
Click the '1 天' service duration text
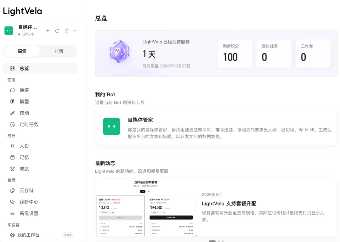[x=149, y=54]
